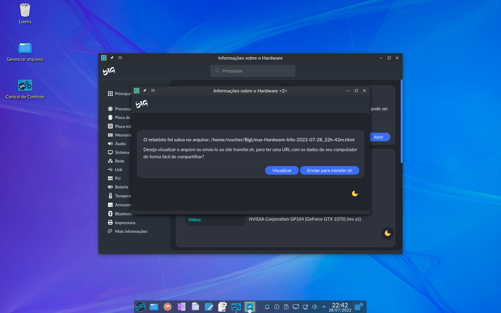
Task: Click the Visualizar button
Action: [282, 170]
